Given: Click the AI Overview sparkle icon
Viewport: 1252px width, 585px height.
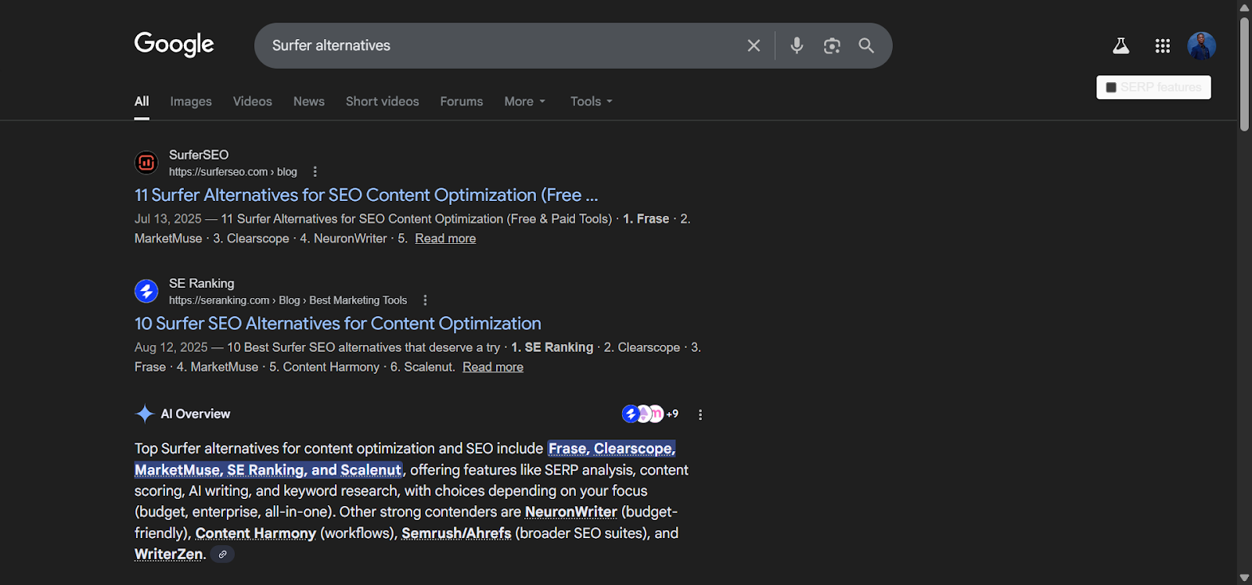Looking at the screenshot, I should [x=145, y=414].
